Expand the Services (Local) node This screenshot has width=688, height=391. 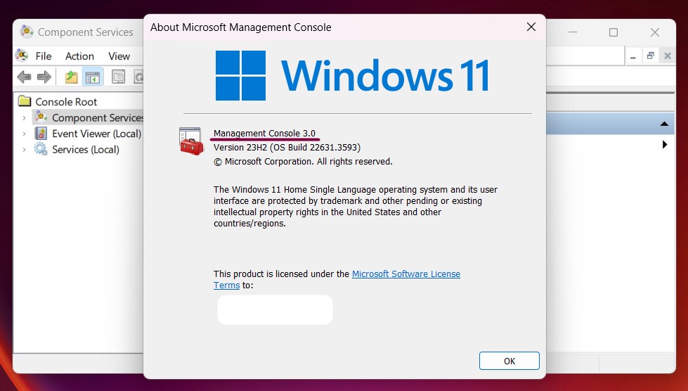(24, 150)
